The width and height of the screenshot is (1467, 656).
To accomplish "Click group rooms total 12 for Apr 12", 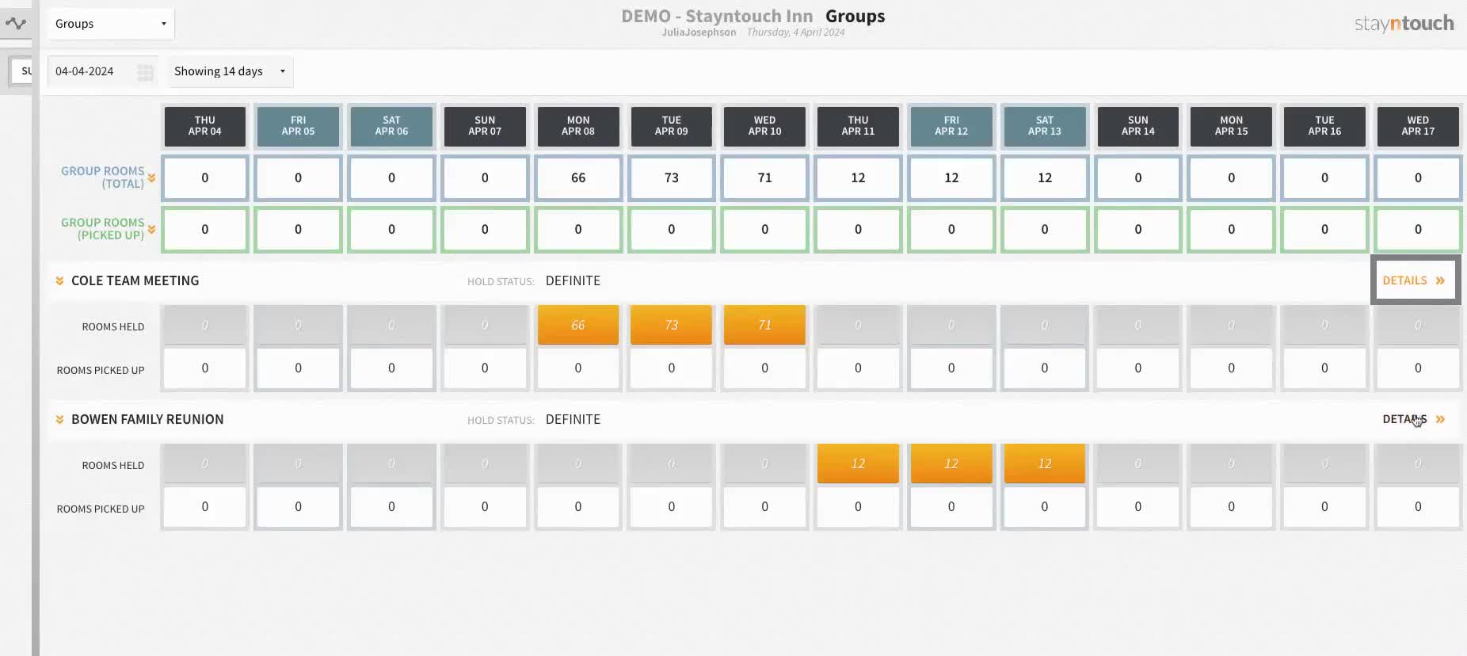I will coord(951,178).
